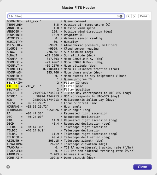The height and width of the screenshot is (175, 157).
Task: Click the magnifier icon at bottom left
Action: tap(8, 167)
